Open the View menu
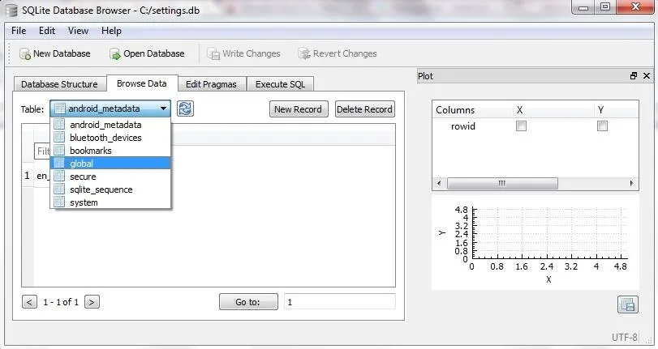This screenshot has width=658, height=349. (78, 31)
